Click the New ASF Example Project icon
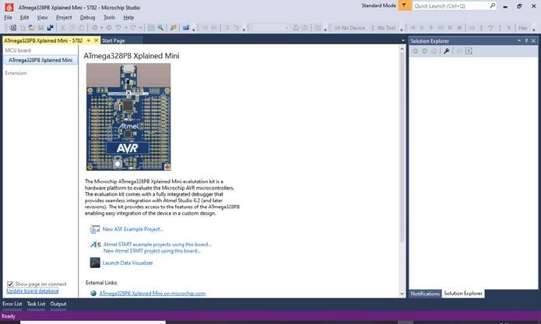The image size is (541, 324). tap(95, 229)
